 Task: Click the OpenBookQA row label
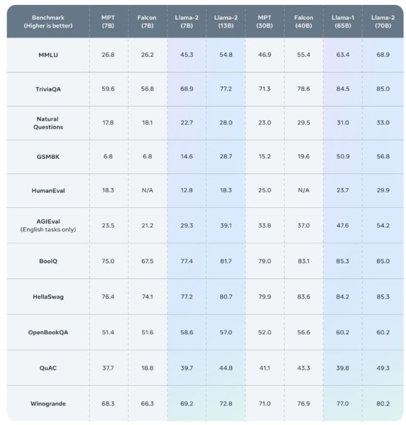(48, 332)
